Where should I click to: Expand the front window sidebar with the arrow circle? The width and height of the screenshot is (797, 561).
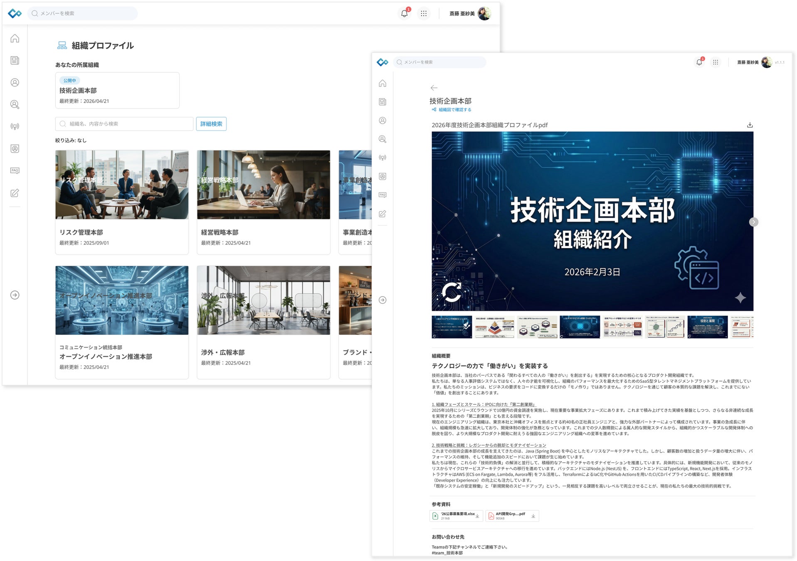click(382, 300)
